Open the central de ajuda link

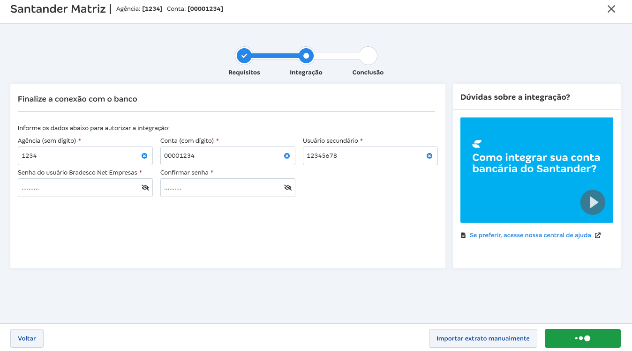tap(530, 235)
